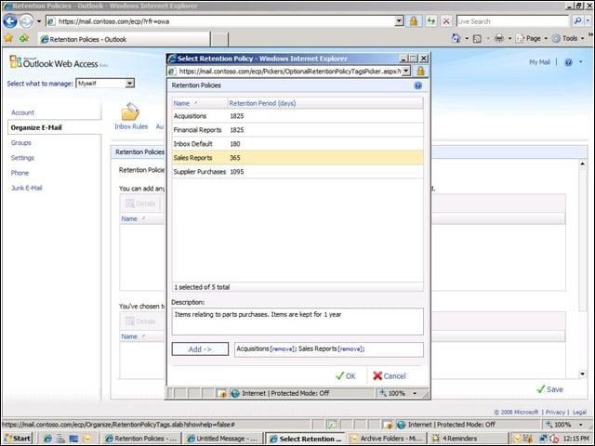Click the Stop loading red X icon

(x=446, y=21)
